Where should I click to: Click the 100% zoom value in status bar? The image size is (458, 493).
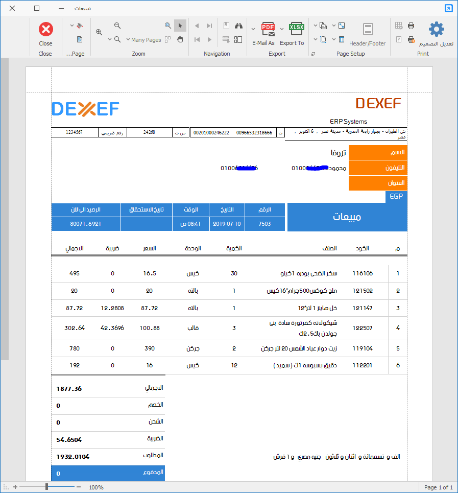click(x=96, y=487)
